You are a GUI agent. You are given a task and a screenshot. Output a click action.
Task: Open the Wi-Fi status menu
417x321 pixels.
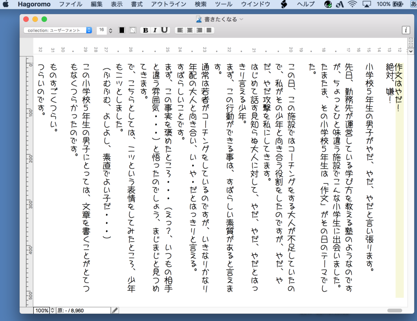coord(352,4)
